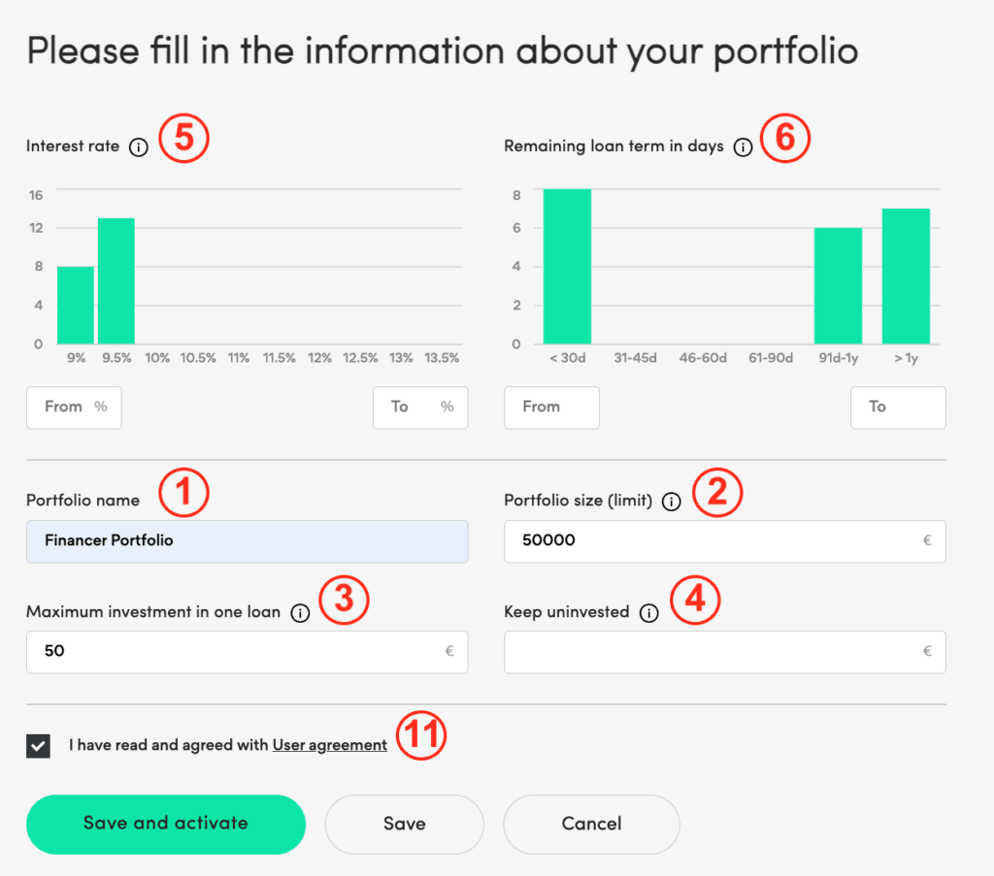
Task: Cancel the portfolio form
Action: [x=591, y=824]
